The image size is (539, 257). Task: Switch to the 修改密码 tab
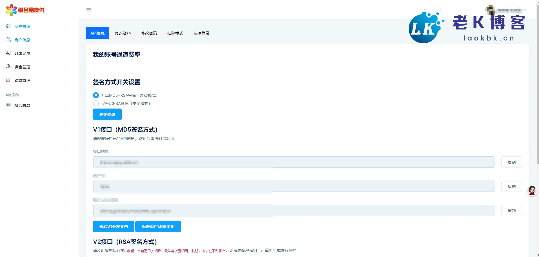coord(149,33)
